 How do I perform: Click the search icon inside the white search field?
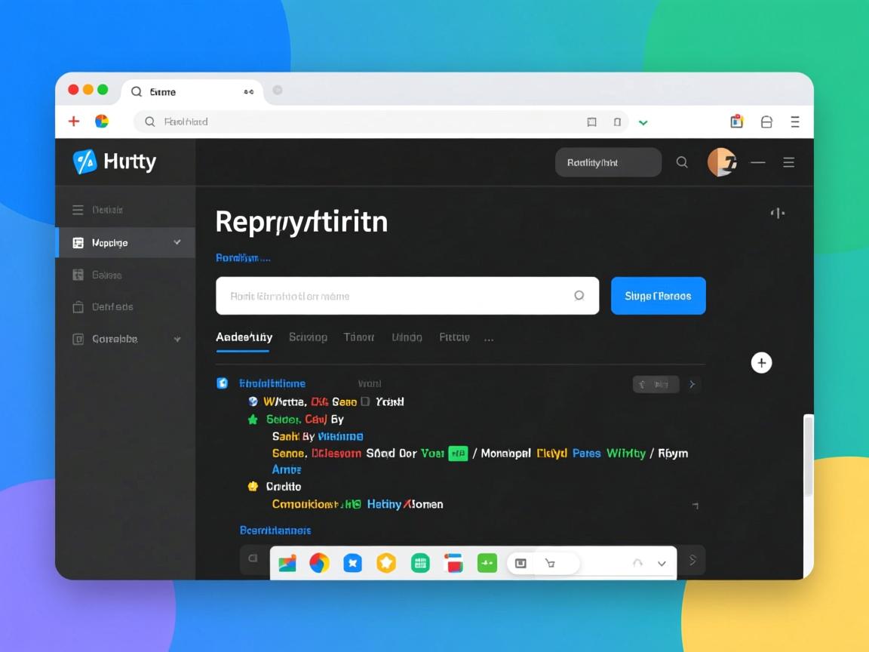tap(579, 296)
